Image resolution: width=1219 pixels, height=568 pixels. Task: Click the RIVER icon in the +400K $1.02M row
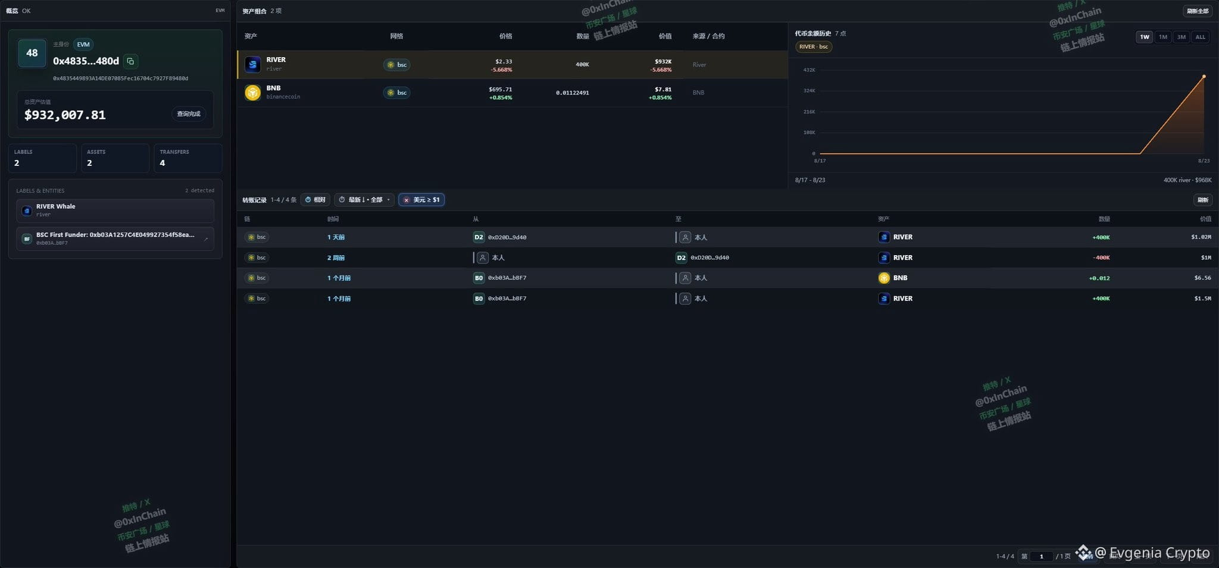pyautogui.click(x=884, y=237)
